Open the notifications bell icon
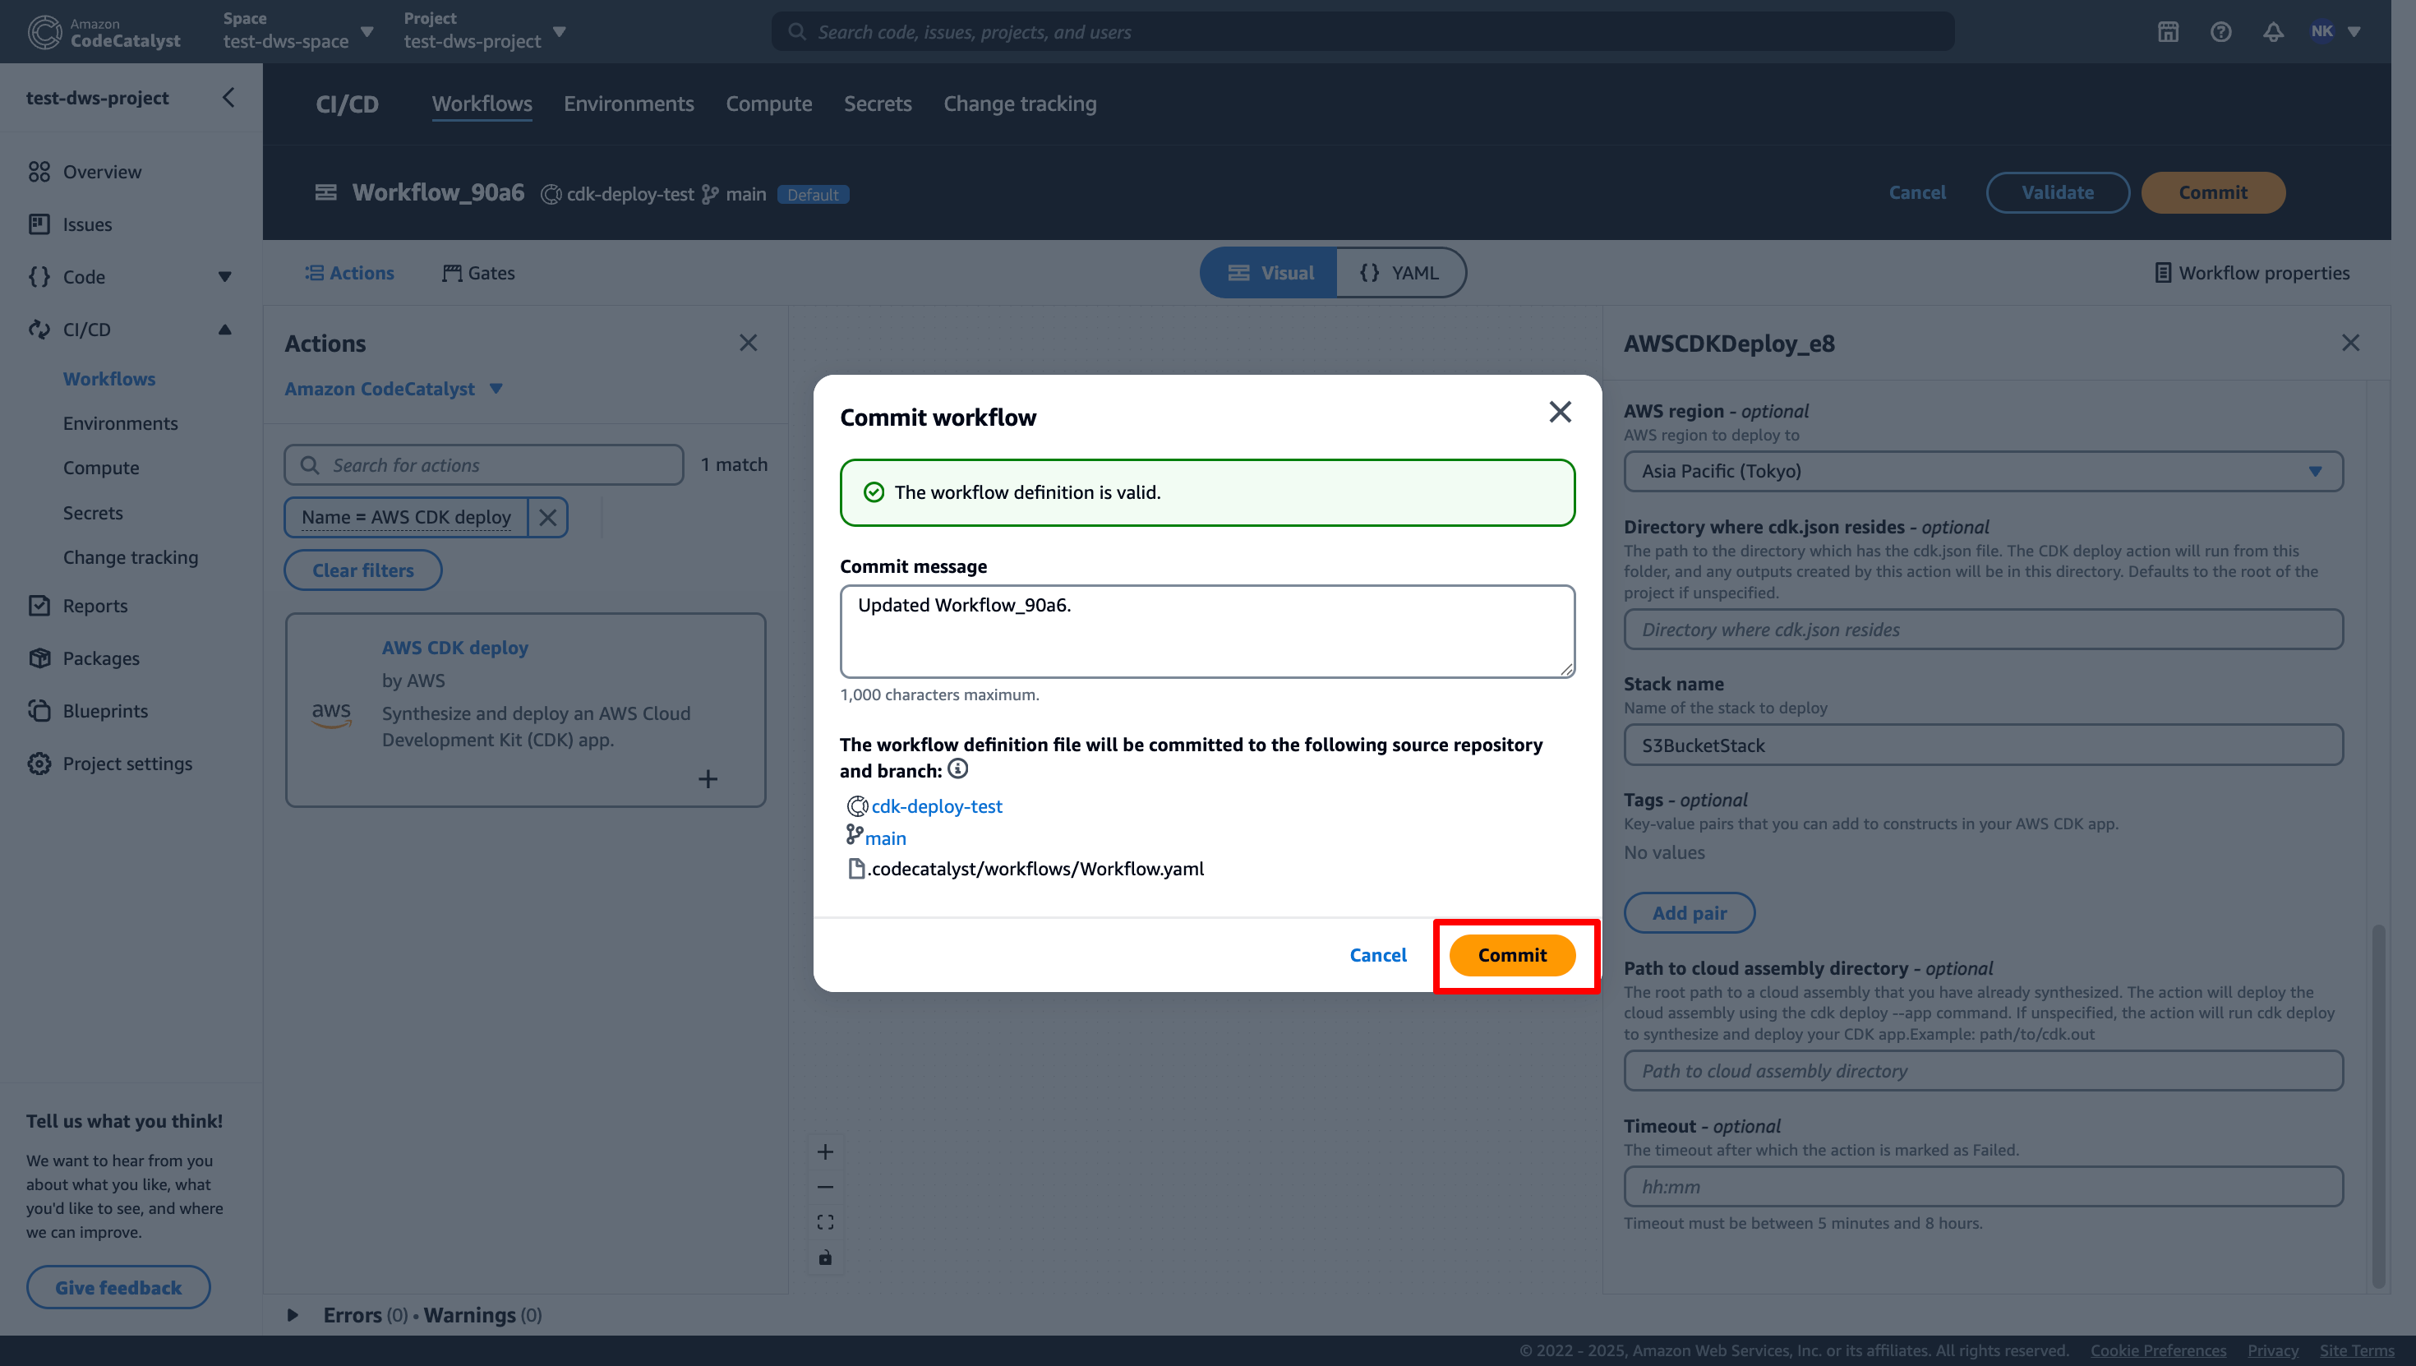2416x1366 pixels. (2272, 32)
